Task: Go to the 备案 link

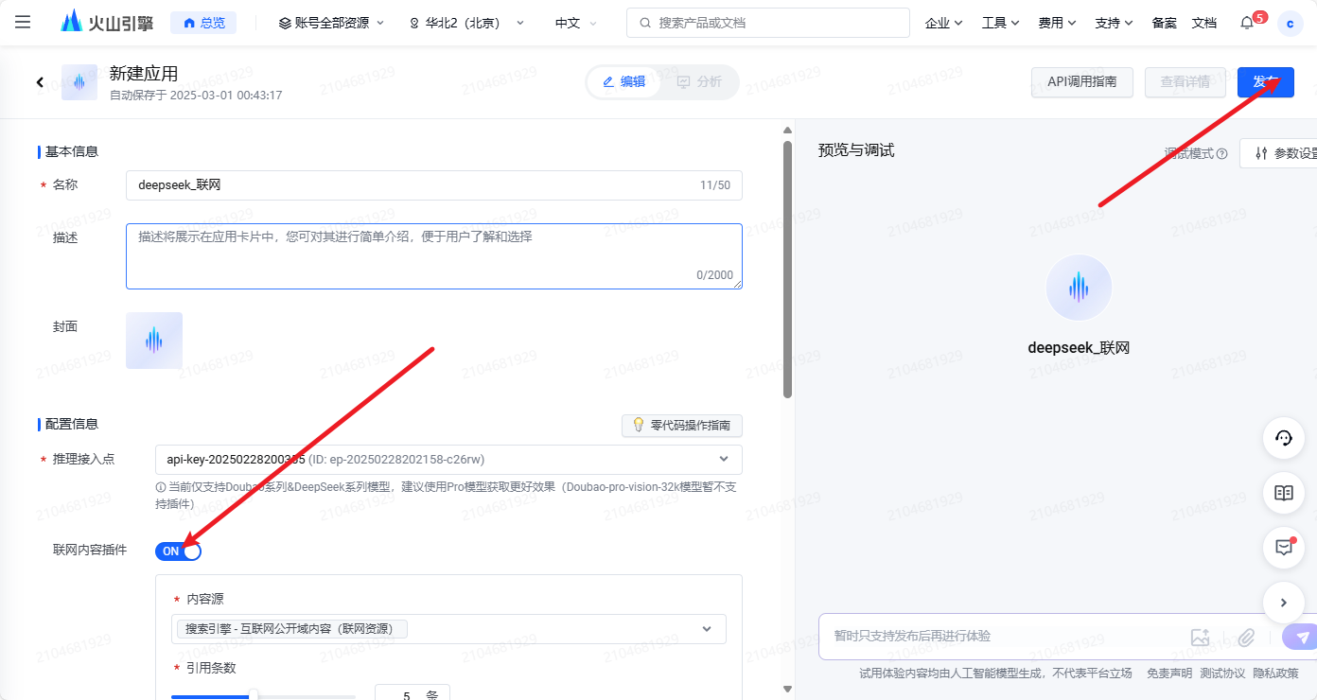Action: click(1164, 23)
